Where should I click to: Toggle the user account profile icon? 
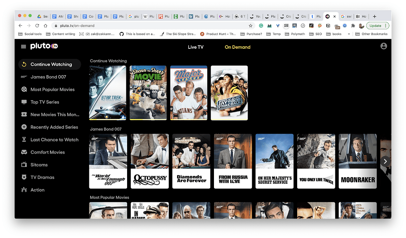[x=384, y=46]
